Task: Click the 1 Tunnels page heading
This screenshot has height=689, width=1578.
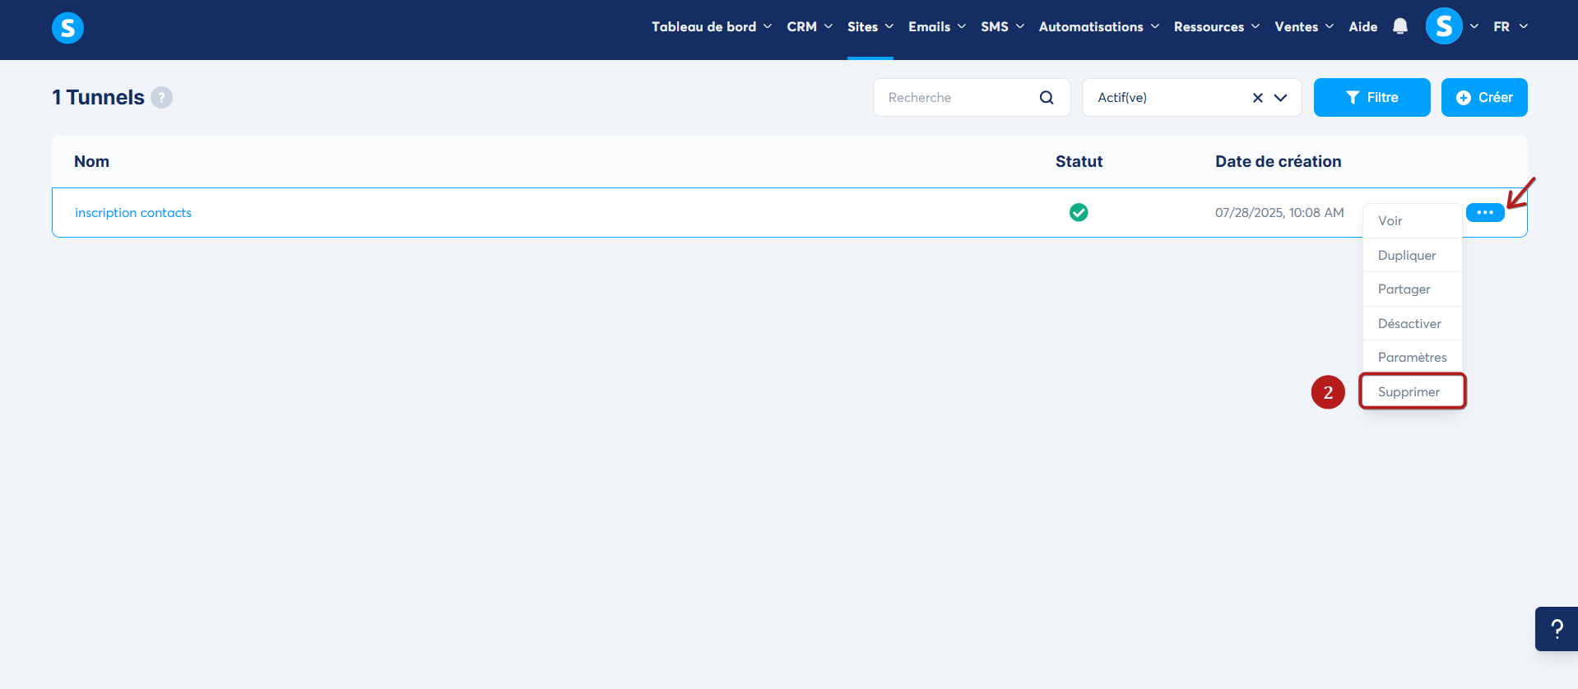Action: [98, 98]
